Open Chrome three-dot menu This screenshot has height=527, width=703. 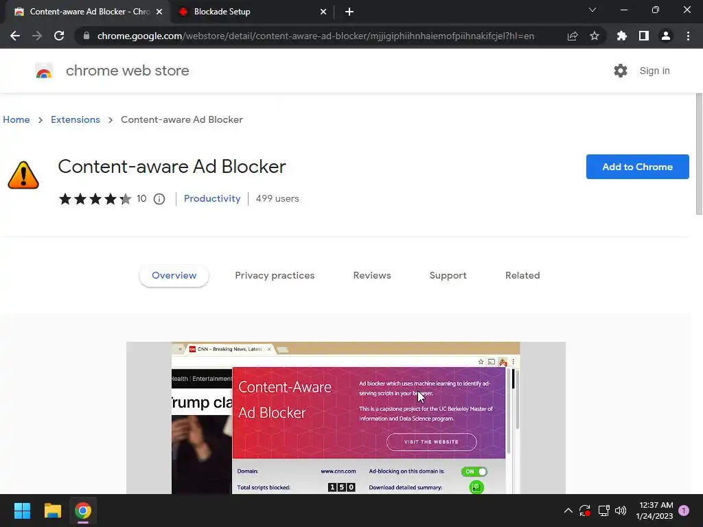[688, 36]
